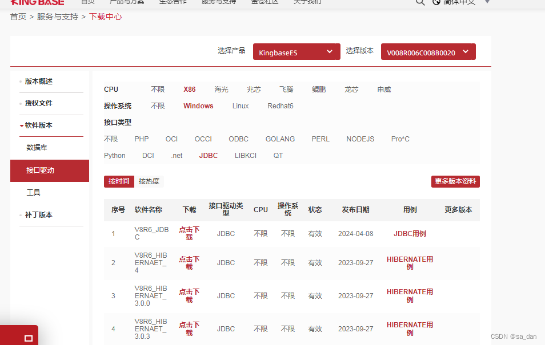The image size is (545, 345).
Task: Click the red chat widget icon
Action: point(29,338)
